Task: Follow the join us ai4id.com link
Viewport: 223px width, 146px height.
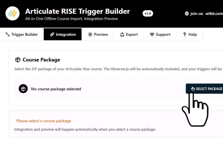Action: 206,14
